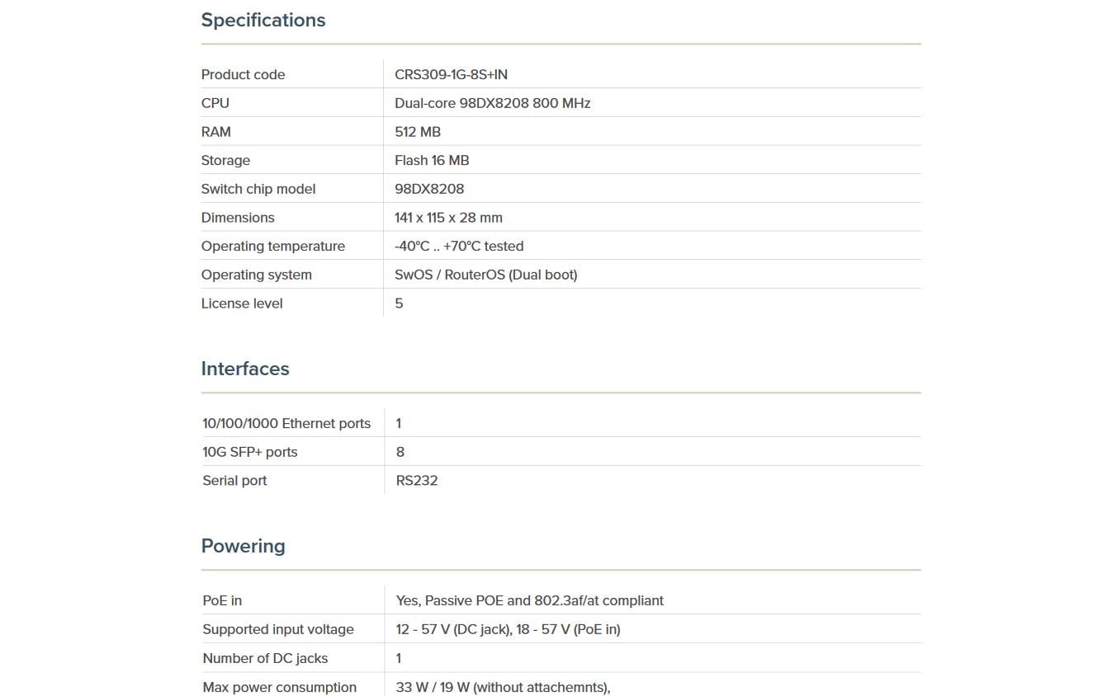This screenshot has height=696, width=1107.
Task: Click the value "-40°C .. +70°C tested"
Action: point(459,247)
